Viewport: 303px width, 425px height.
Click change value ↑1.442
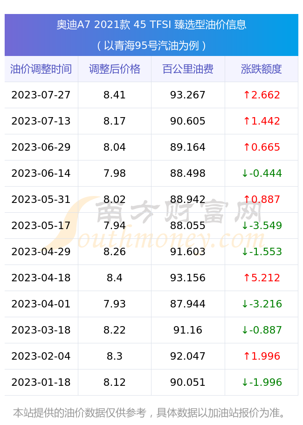pos(262,121)
